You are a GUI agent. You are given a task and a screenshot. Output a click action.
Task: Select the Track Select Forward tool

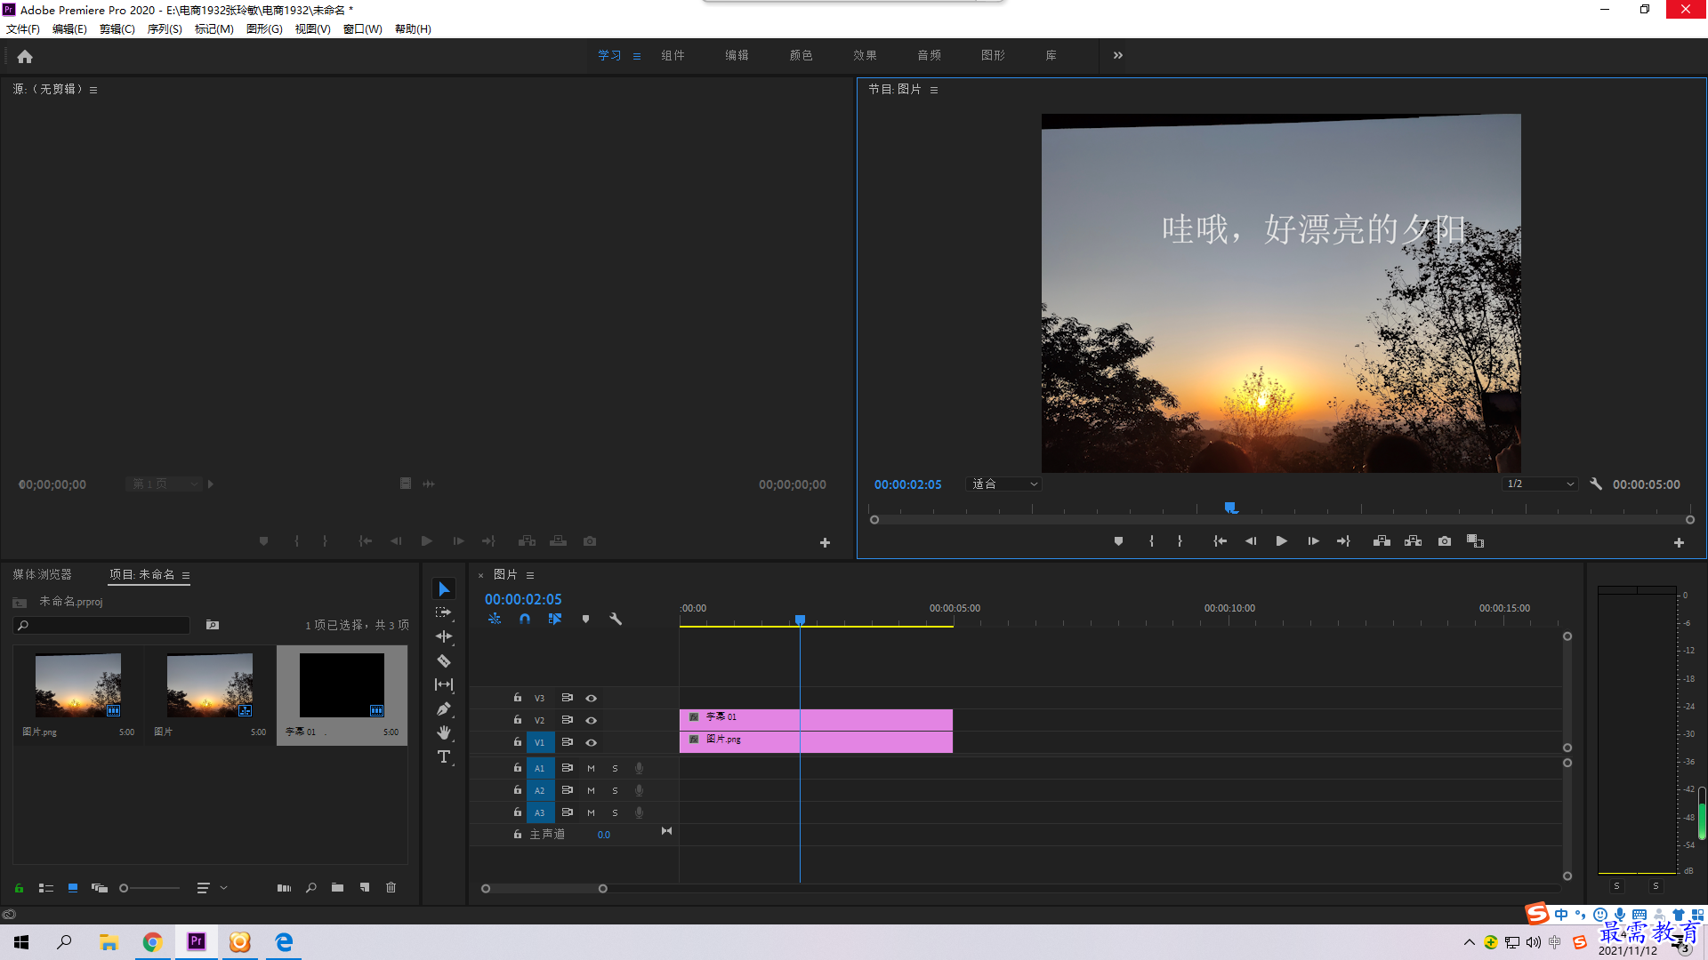coord(444,612)
